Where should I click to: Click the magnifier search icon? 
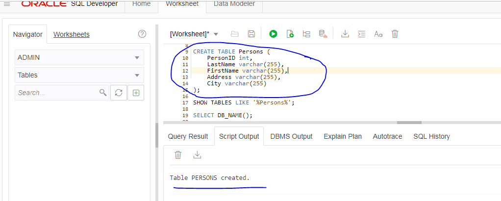click(x=103, y=93)
